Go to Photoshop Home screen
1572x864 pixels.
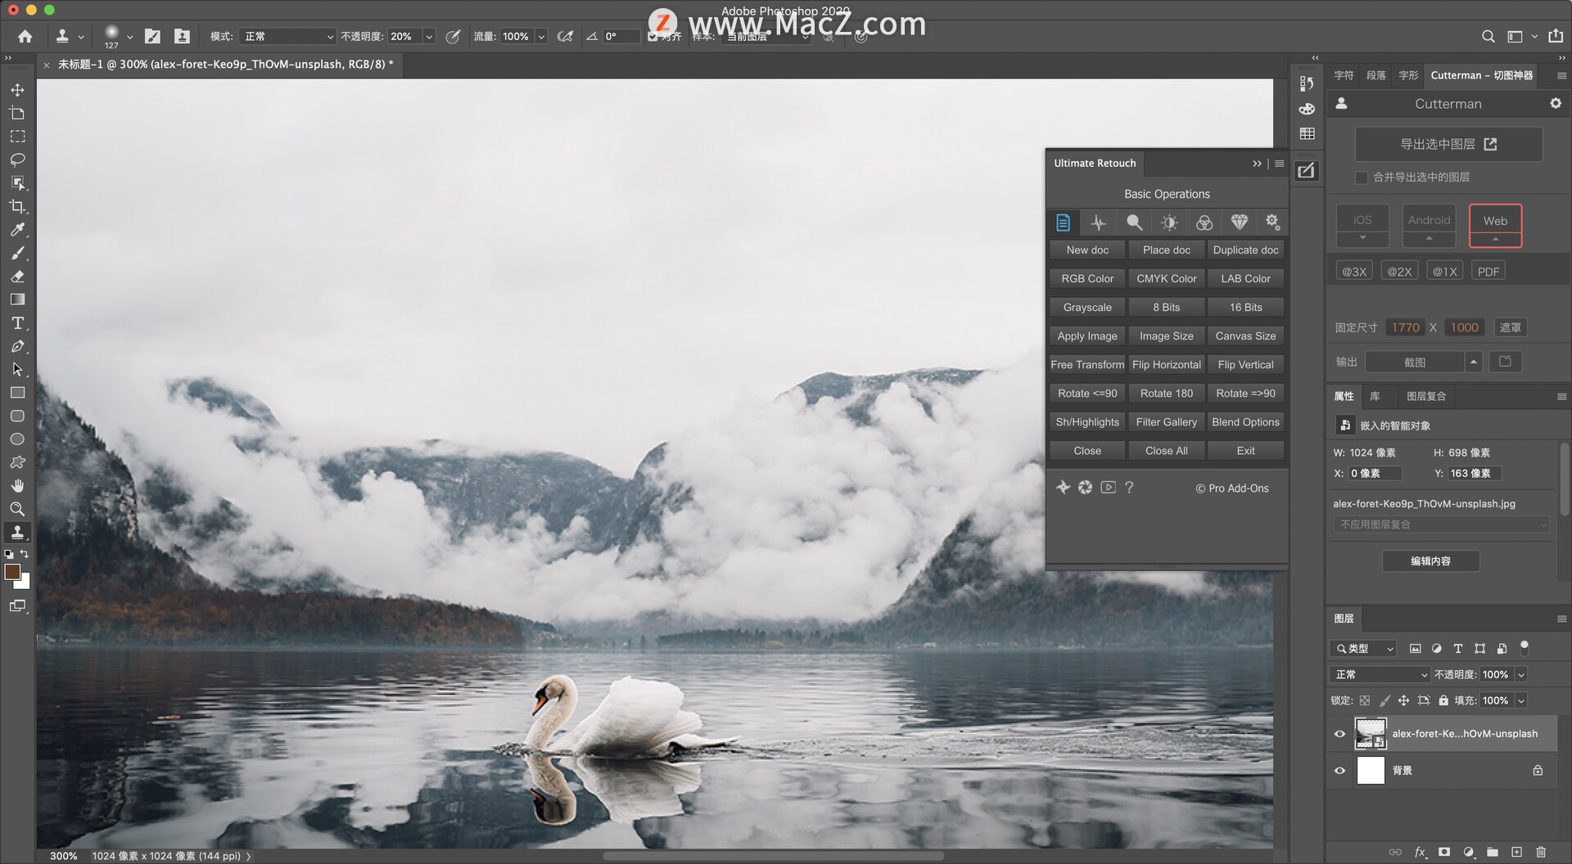[x=25, y=36]
